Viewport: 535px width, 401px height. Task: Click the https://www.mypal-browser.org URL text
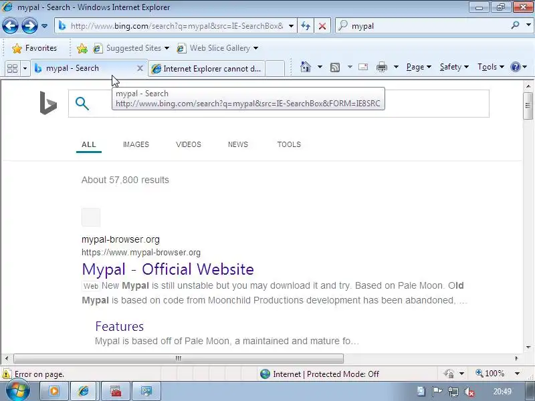click(x=141, y=253)
